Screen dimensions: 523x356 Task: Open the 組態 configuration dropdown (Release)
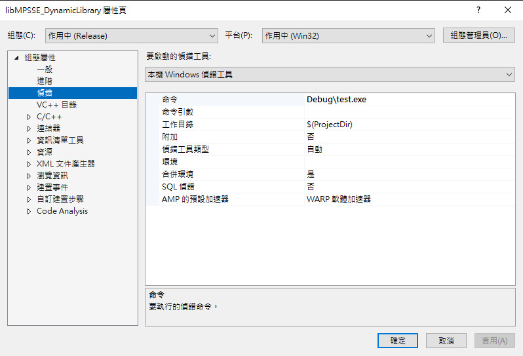[132, 35]
